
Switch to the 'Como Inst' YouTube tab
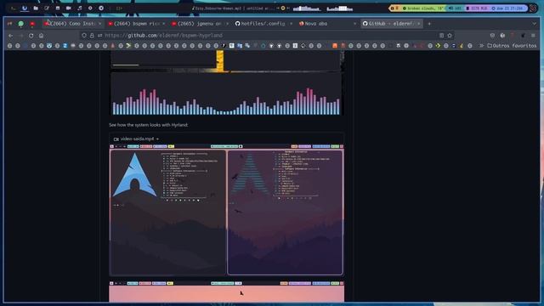(x=73, y=24)
